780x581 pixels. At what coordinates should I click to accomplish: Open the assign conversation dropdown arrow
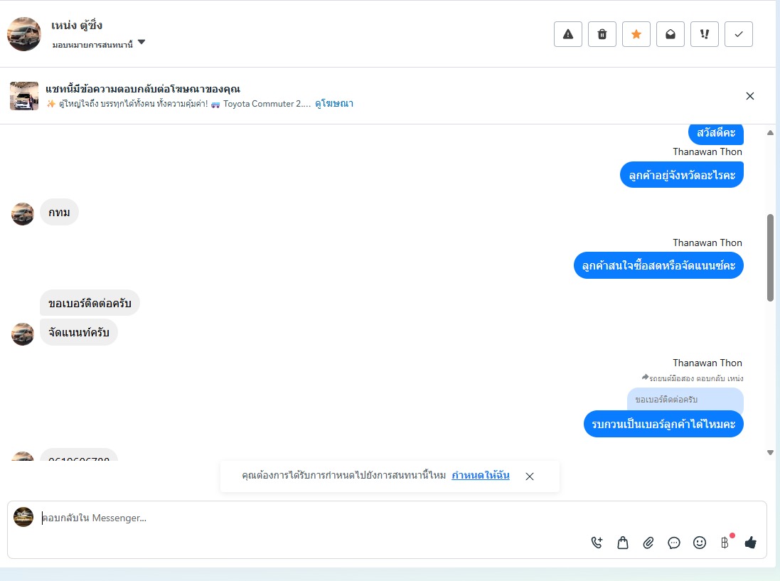[x=141, y=42]
